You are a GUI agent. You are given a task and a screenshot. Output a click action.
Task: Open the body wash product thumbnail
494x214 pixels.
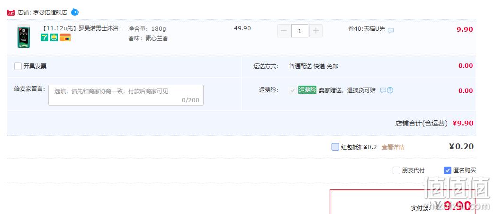pyautogui.click(x=24, y=36)
